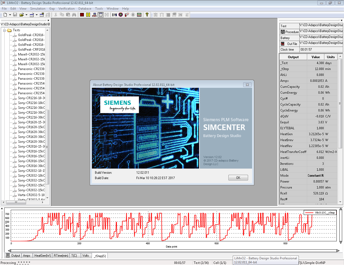Click the colorful target circle icon
Image resolution: width=344 pixels, height=265 pixels.
pyautogui.click(x=121, y=15)
